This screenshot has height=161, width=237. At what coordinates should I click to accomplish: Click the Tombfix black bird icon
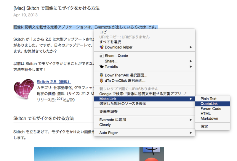point(102,67)
